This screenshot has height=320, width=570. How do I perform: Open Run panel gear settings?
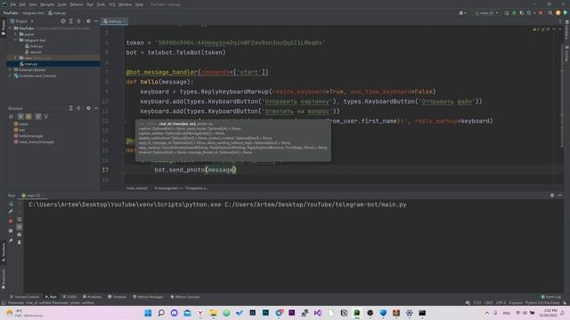tap(552, 196)
